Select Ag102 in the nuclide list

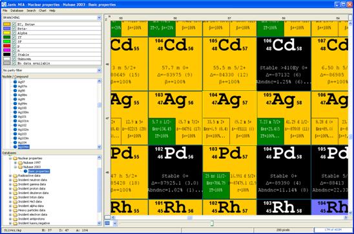(x=22, y=125)
